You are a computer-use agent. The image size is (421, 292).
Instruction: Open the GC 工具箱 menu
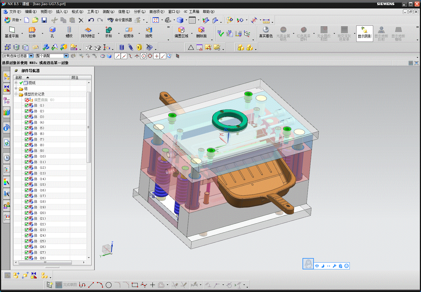191,12
